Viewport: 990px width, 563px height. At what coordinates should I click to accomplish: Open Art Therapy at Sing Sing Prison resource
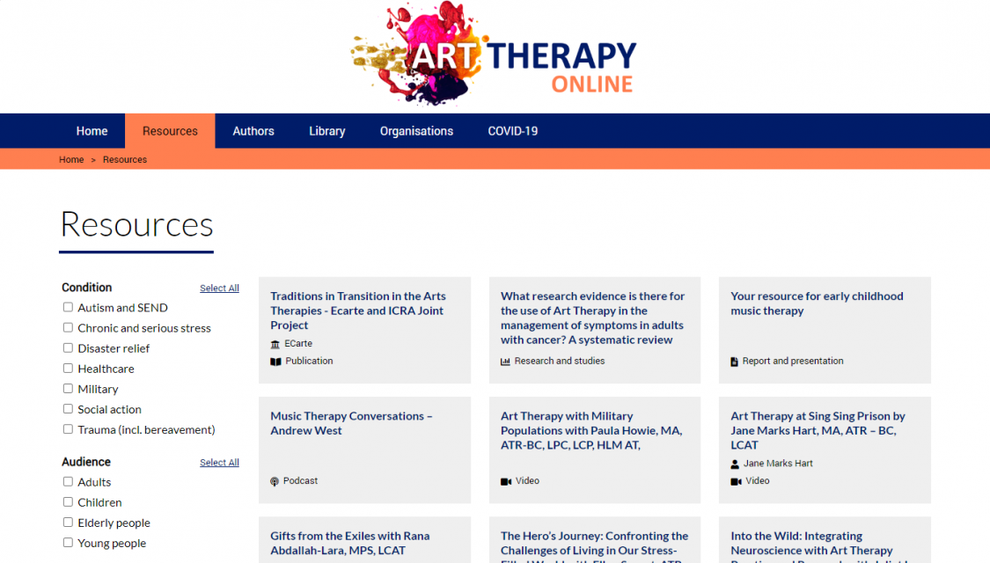[x=818, y=430]
